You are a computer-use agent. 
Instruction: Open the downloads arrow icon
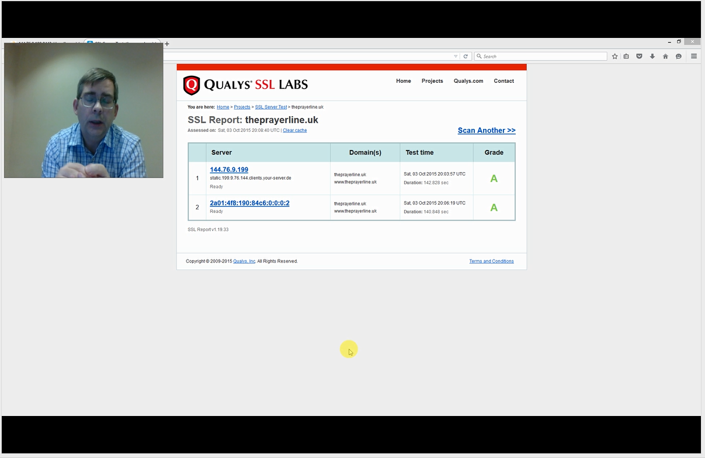point(652,57)
